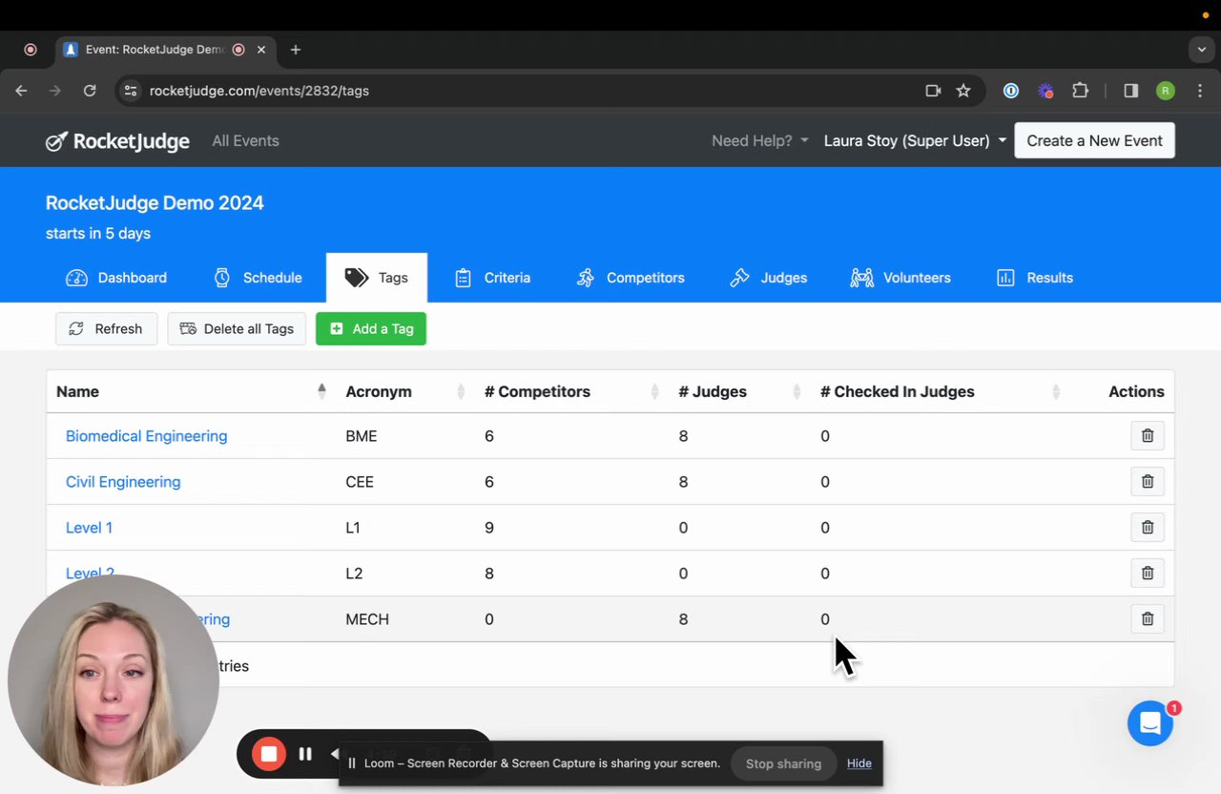
Task: Click the presenter webcam bubble
Action: coord(114,679)
